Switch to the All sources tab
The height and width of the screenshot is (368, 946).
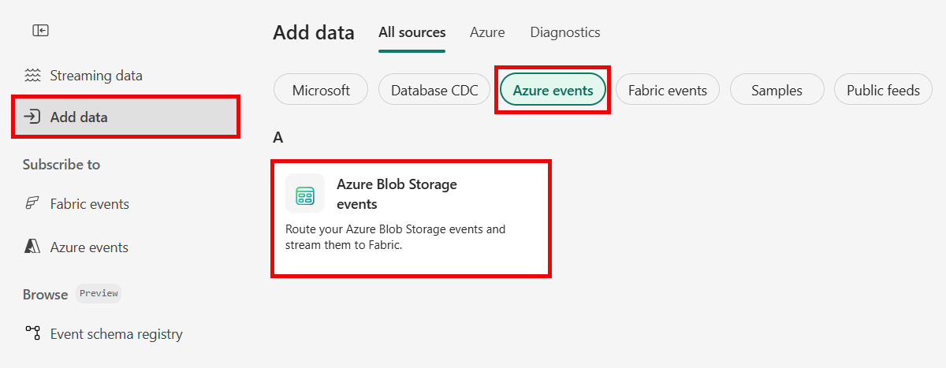coord(412,33)
